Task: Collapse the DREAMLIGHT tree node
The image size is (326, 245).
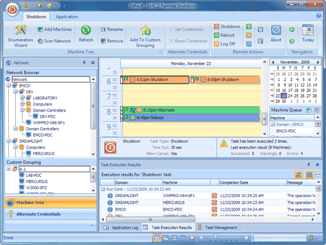Action: [x=9, y=141]
